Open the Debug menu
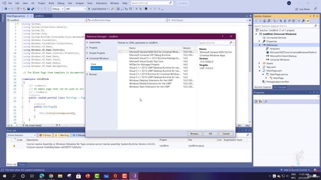321x180 pixels. (x=61, y=3)
